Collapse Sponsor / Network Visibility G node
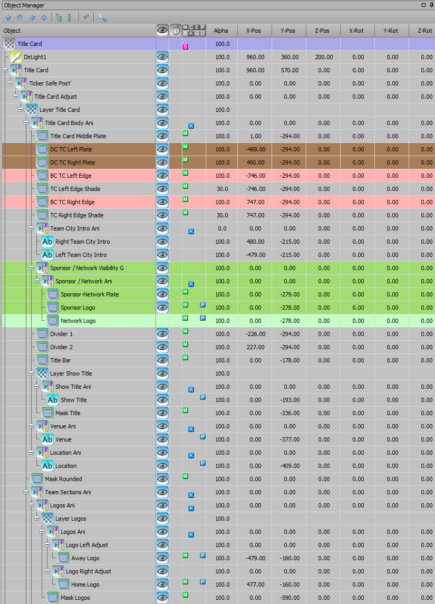Image resolution: width=435 pixels, height=604 pixels. click(x=32, y=268)
